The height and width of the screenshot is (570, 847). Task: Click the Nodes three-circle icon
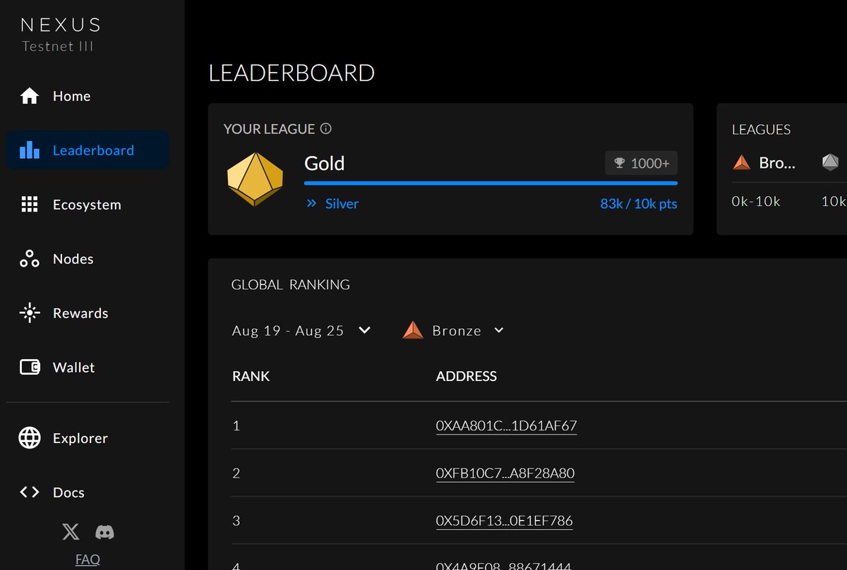(30, 259)
